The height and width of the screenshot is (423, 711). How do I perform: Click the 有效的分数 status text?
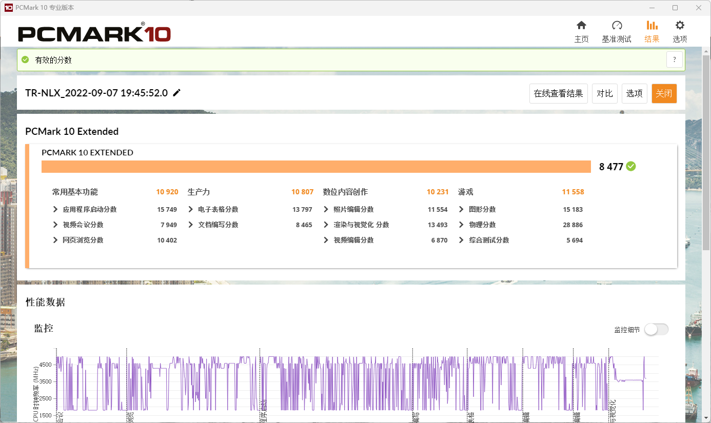[x=53, y=60]
